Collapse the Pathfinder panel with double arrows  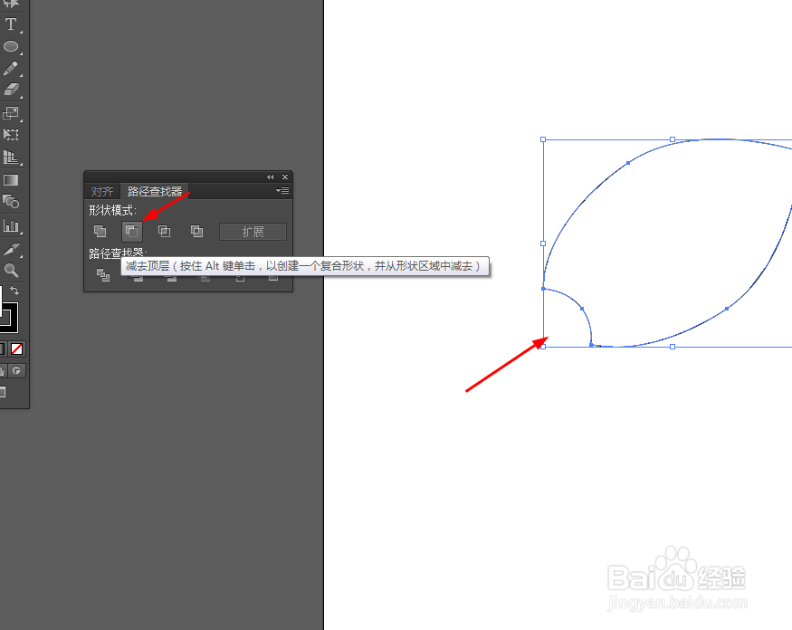(271, 177)
